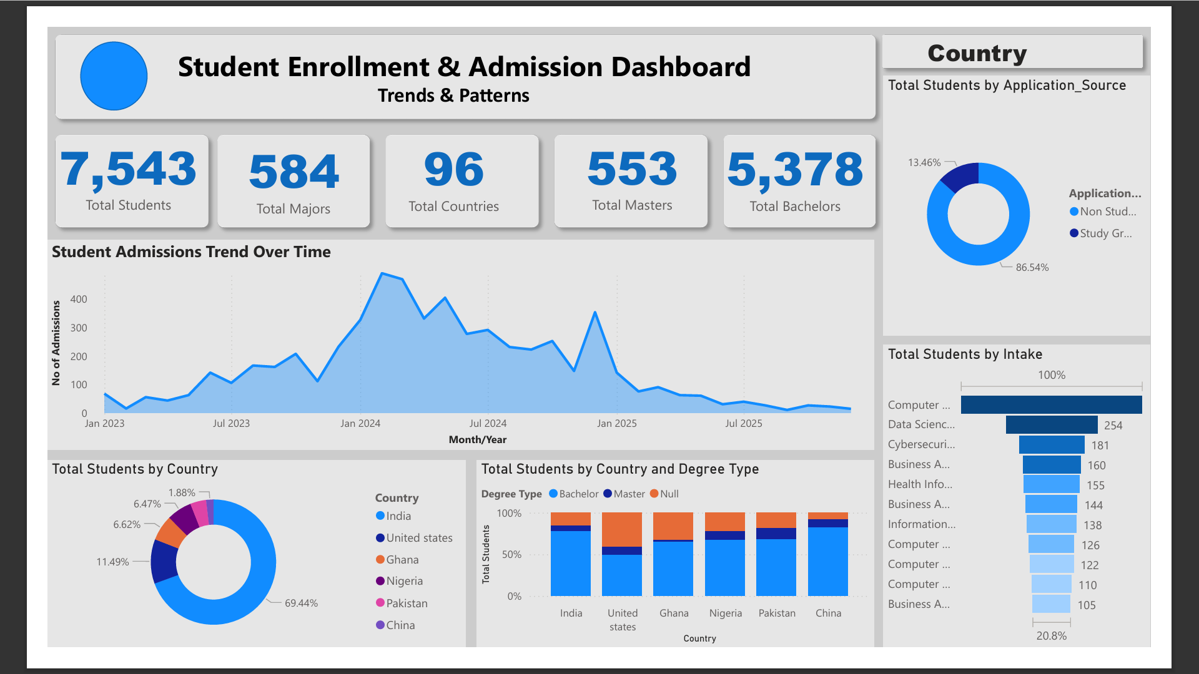This screenshot has width=1199, height=674.
Task: Select India legend marker in Country legend
Action: [380, 515]
